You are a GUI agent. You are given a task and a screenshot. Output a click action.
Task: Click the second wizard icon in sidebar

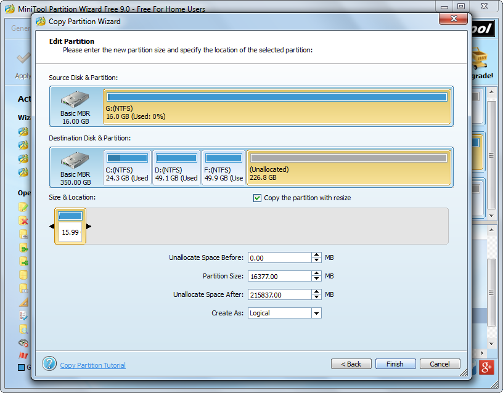tap(23, 145)
